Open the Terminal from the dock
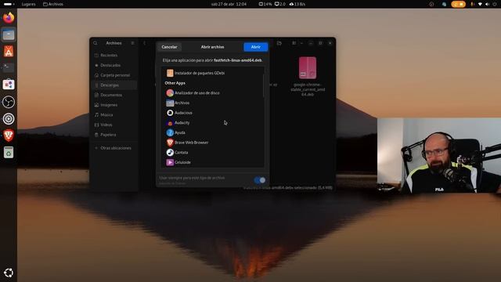Screen dimensions: 501x282 click(9, 67)
